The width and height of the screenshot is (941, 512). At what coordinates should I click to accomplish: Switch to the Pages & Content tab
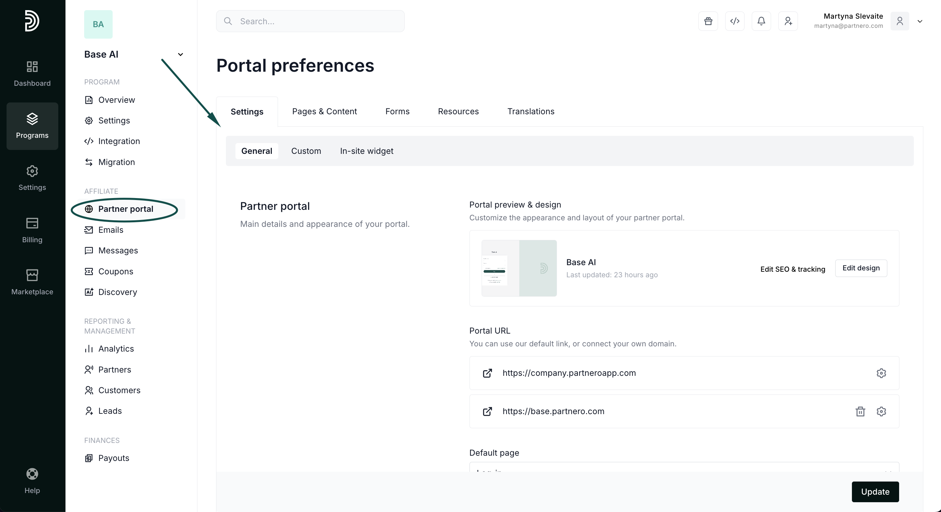tap(324, 111)
